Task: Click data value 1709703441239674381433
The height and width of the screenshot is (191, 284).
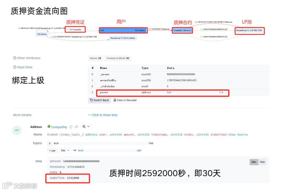Action: tap(181, 80)
